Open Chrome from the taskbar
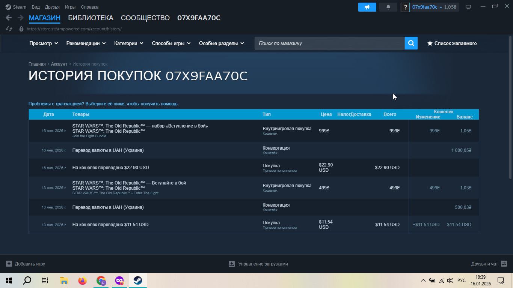 pyautogui.click(x=101, y=280)
